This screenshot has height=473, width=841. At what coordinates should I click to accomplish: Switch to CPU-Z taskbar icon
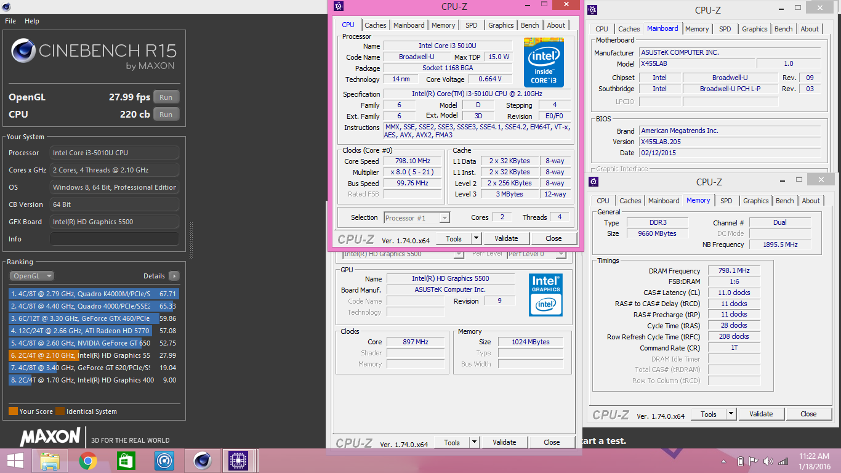(x=238, y=460)
